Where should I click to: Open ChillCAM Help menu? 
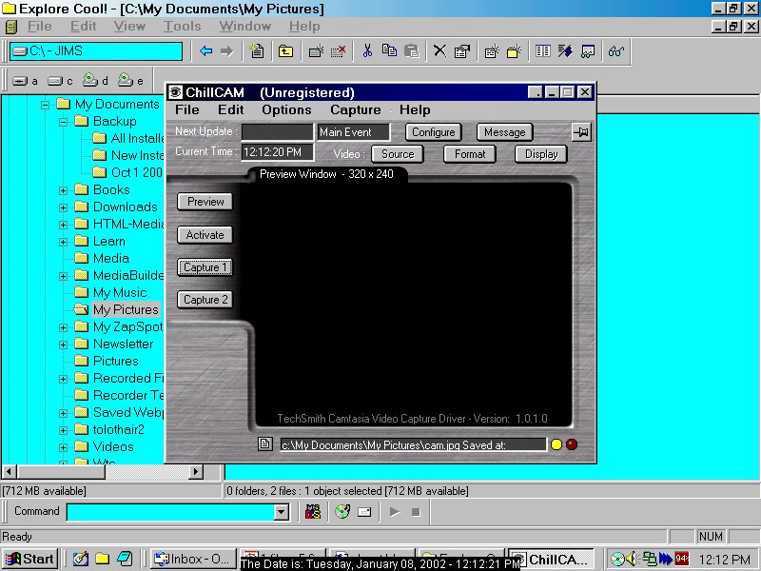click(x=415, y=109)
